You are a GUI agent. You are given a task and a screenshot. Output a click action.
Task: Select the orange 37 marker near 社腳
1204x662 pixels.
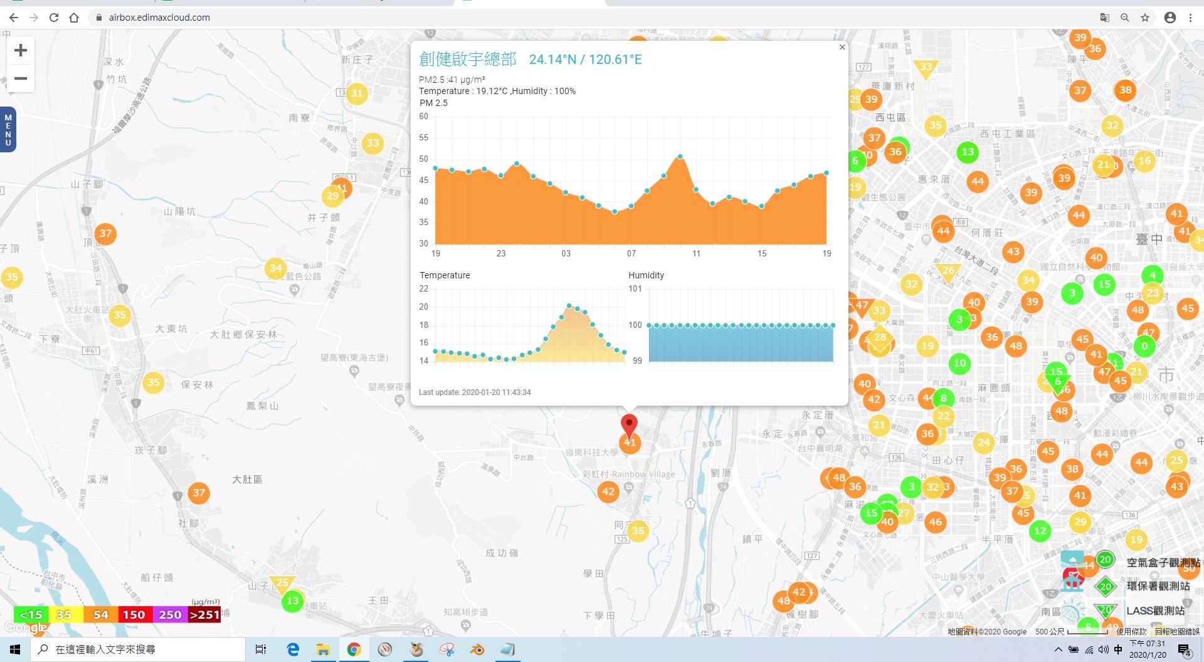tap(199, 493)
